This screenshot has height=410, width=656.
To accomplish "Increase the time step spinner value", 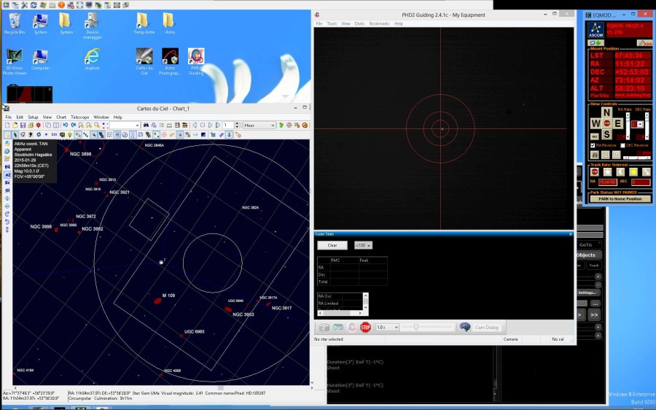I will click(x=237, y=123).
